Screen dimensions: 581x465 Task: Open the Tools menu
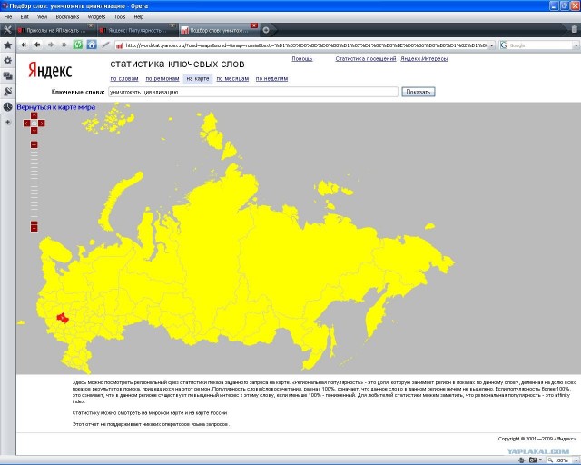click(x=120, y=16)
